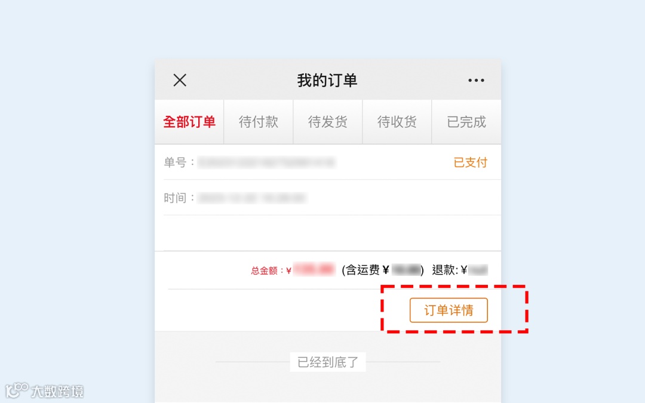Click the 已经到底了 end-of-list label
Viewport: 645px width, 403px height.
tap(328, 362)
